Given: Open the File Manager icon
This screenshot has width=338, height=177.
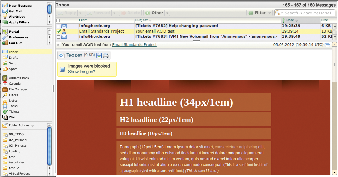Looking at the screenshot, I should coord(5,89).
